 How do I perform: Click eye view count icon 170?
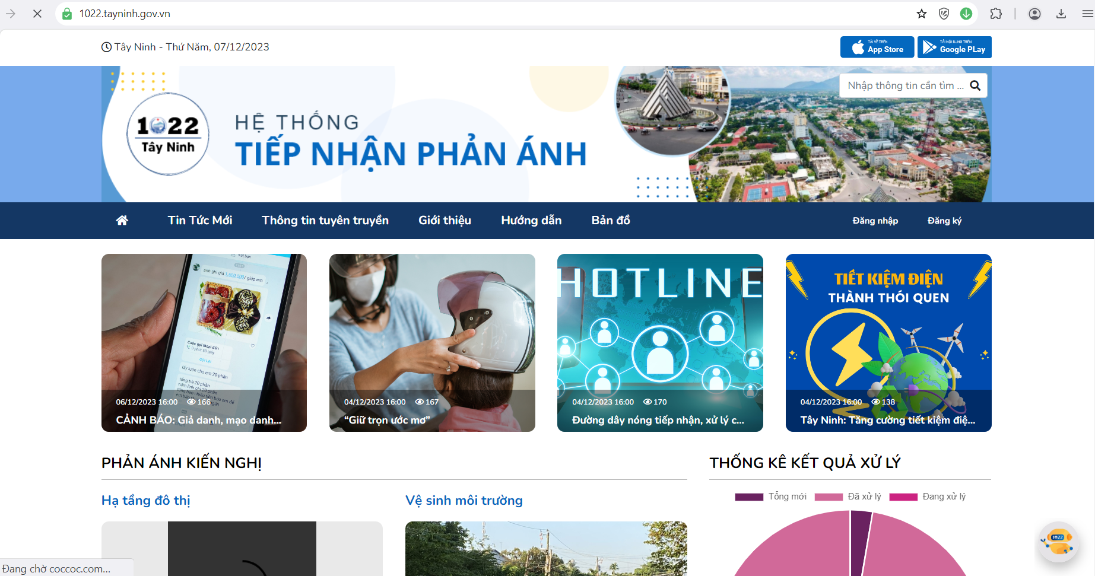click(x=648, y=402)
